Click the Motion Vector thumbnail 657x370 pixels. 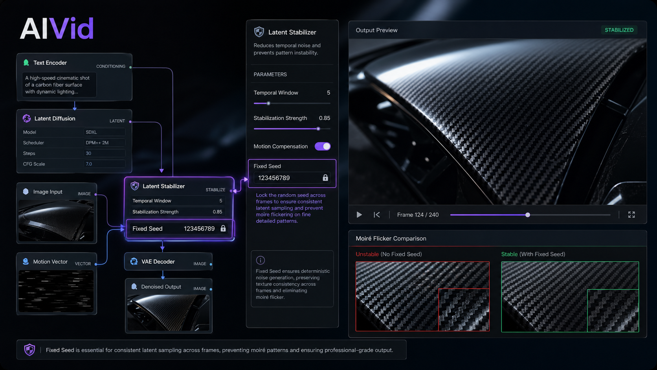(56, 291)
